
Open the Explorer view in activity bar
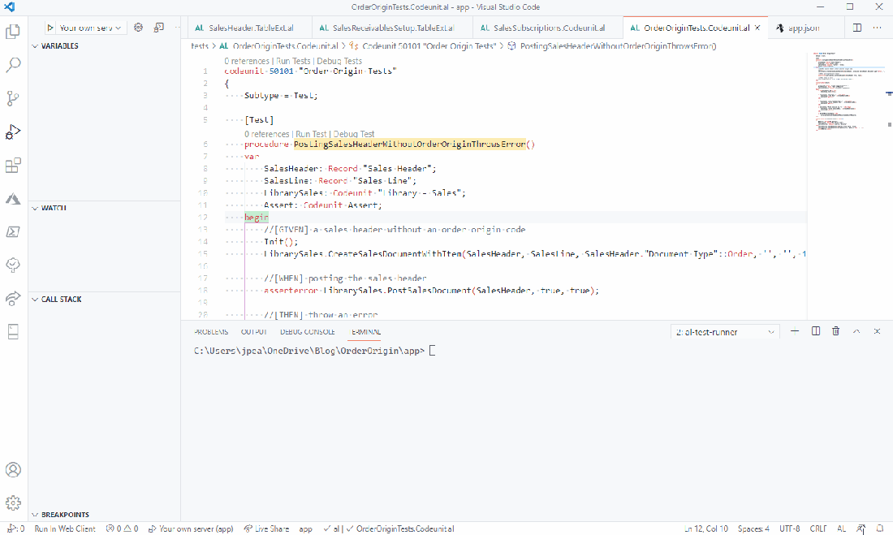click(13, 32)
